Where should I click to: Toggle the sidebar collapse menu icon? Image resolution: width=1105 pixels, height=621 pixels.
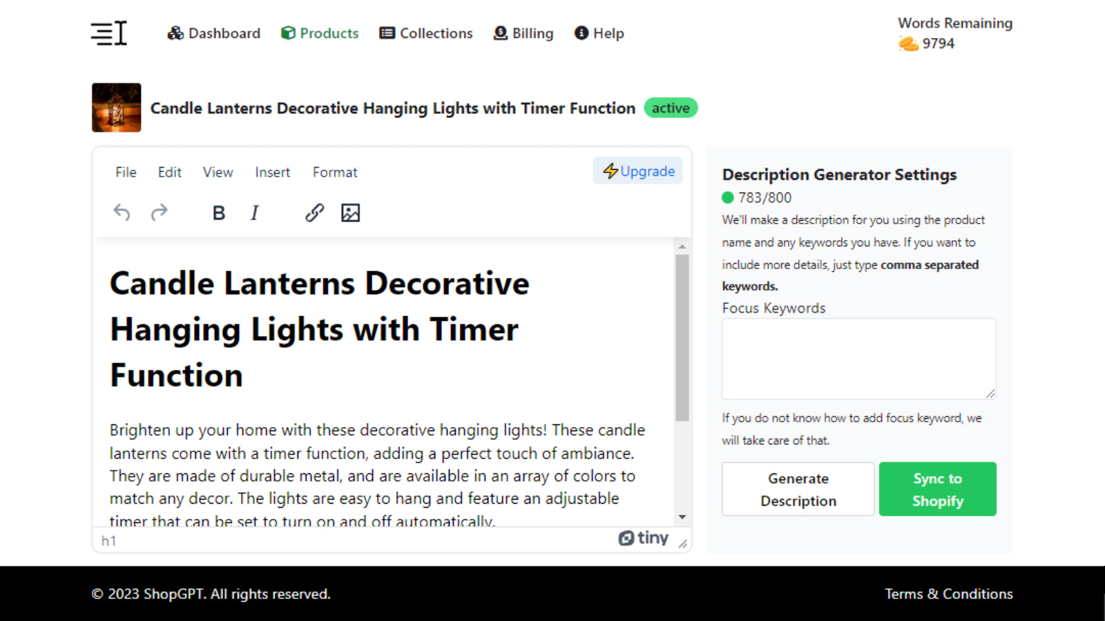point(109,33)
